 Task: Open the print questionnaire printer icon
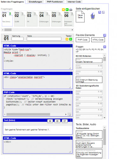pos(71,10)
